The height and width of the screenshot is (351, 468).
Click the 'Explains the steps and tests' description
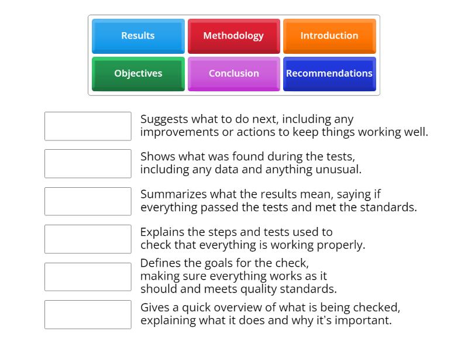[252, 239]
